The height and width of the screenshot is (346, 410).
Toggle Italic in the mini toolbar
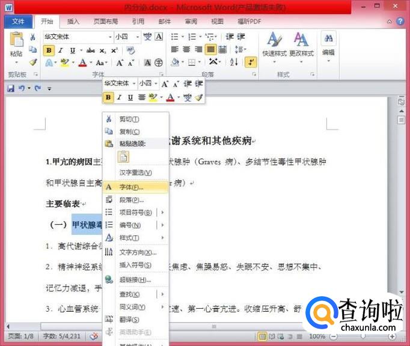120,97
